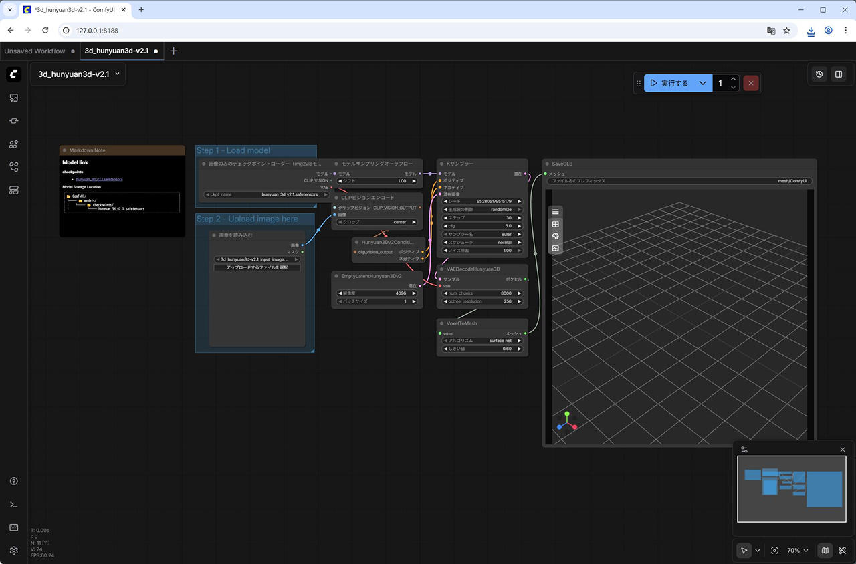This screenshot has height=564, width=856.
Task: Toggle link visibility in the bottom toolbar
Action: 843,551
